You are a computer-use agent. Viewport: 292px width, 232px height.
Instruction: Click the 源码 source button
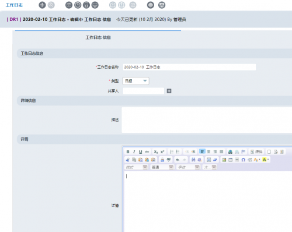(256, 152)
